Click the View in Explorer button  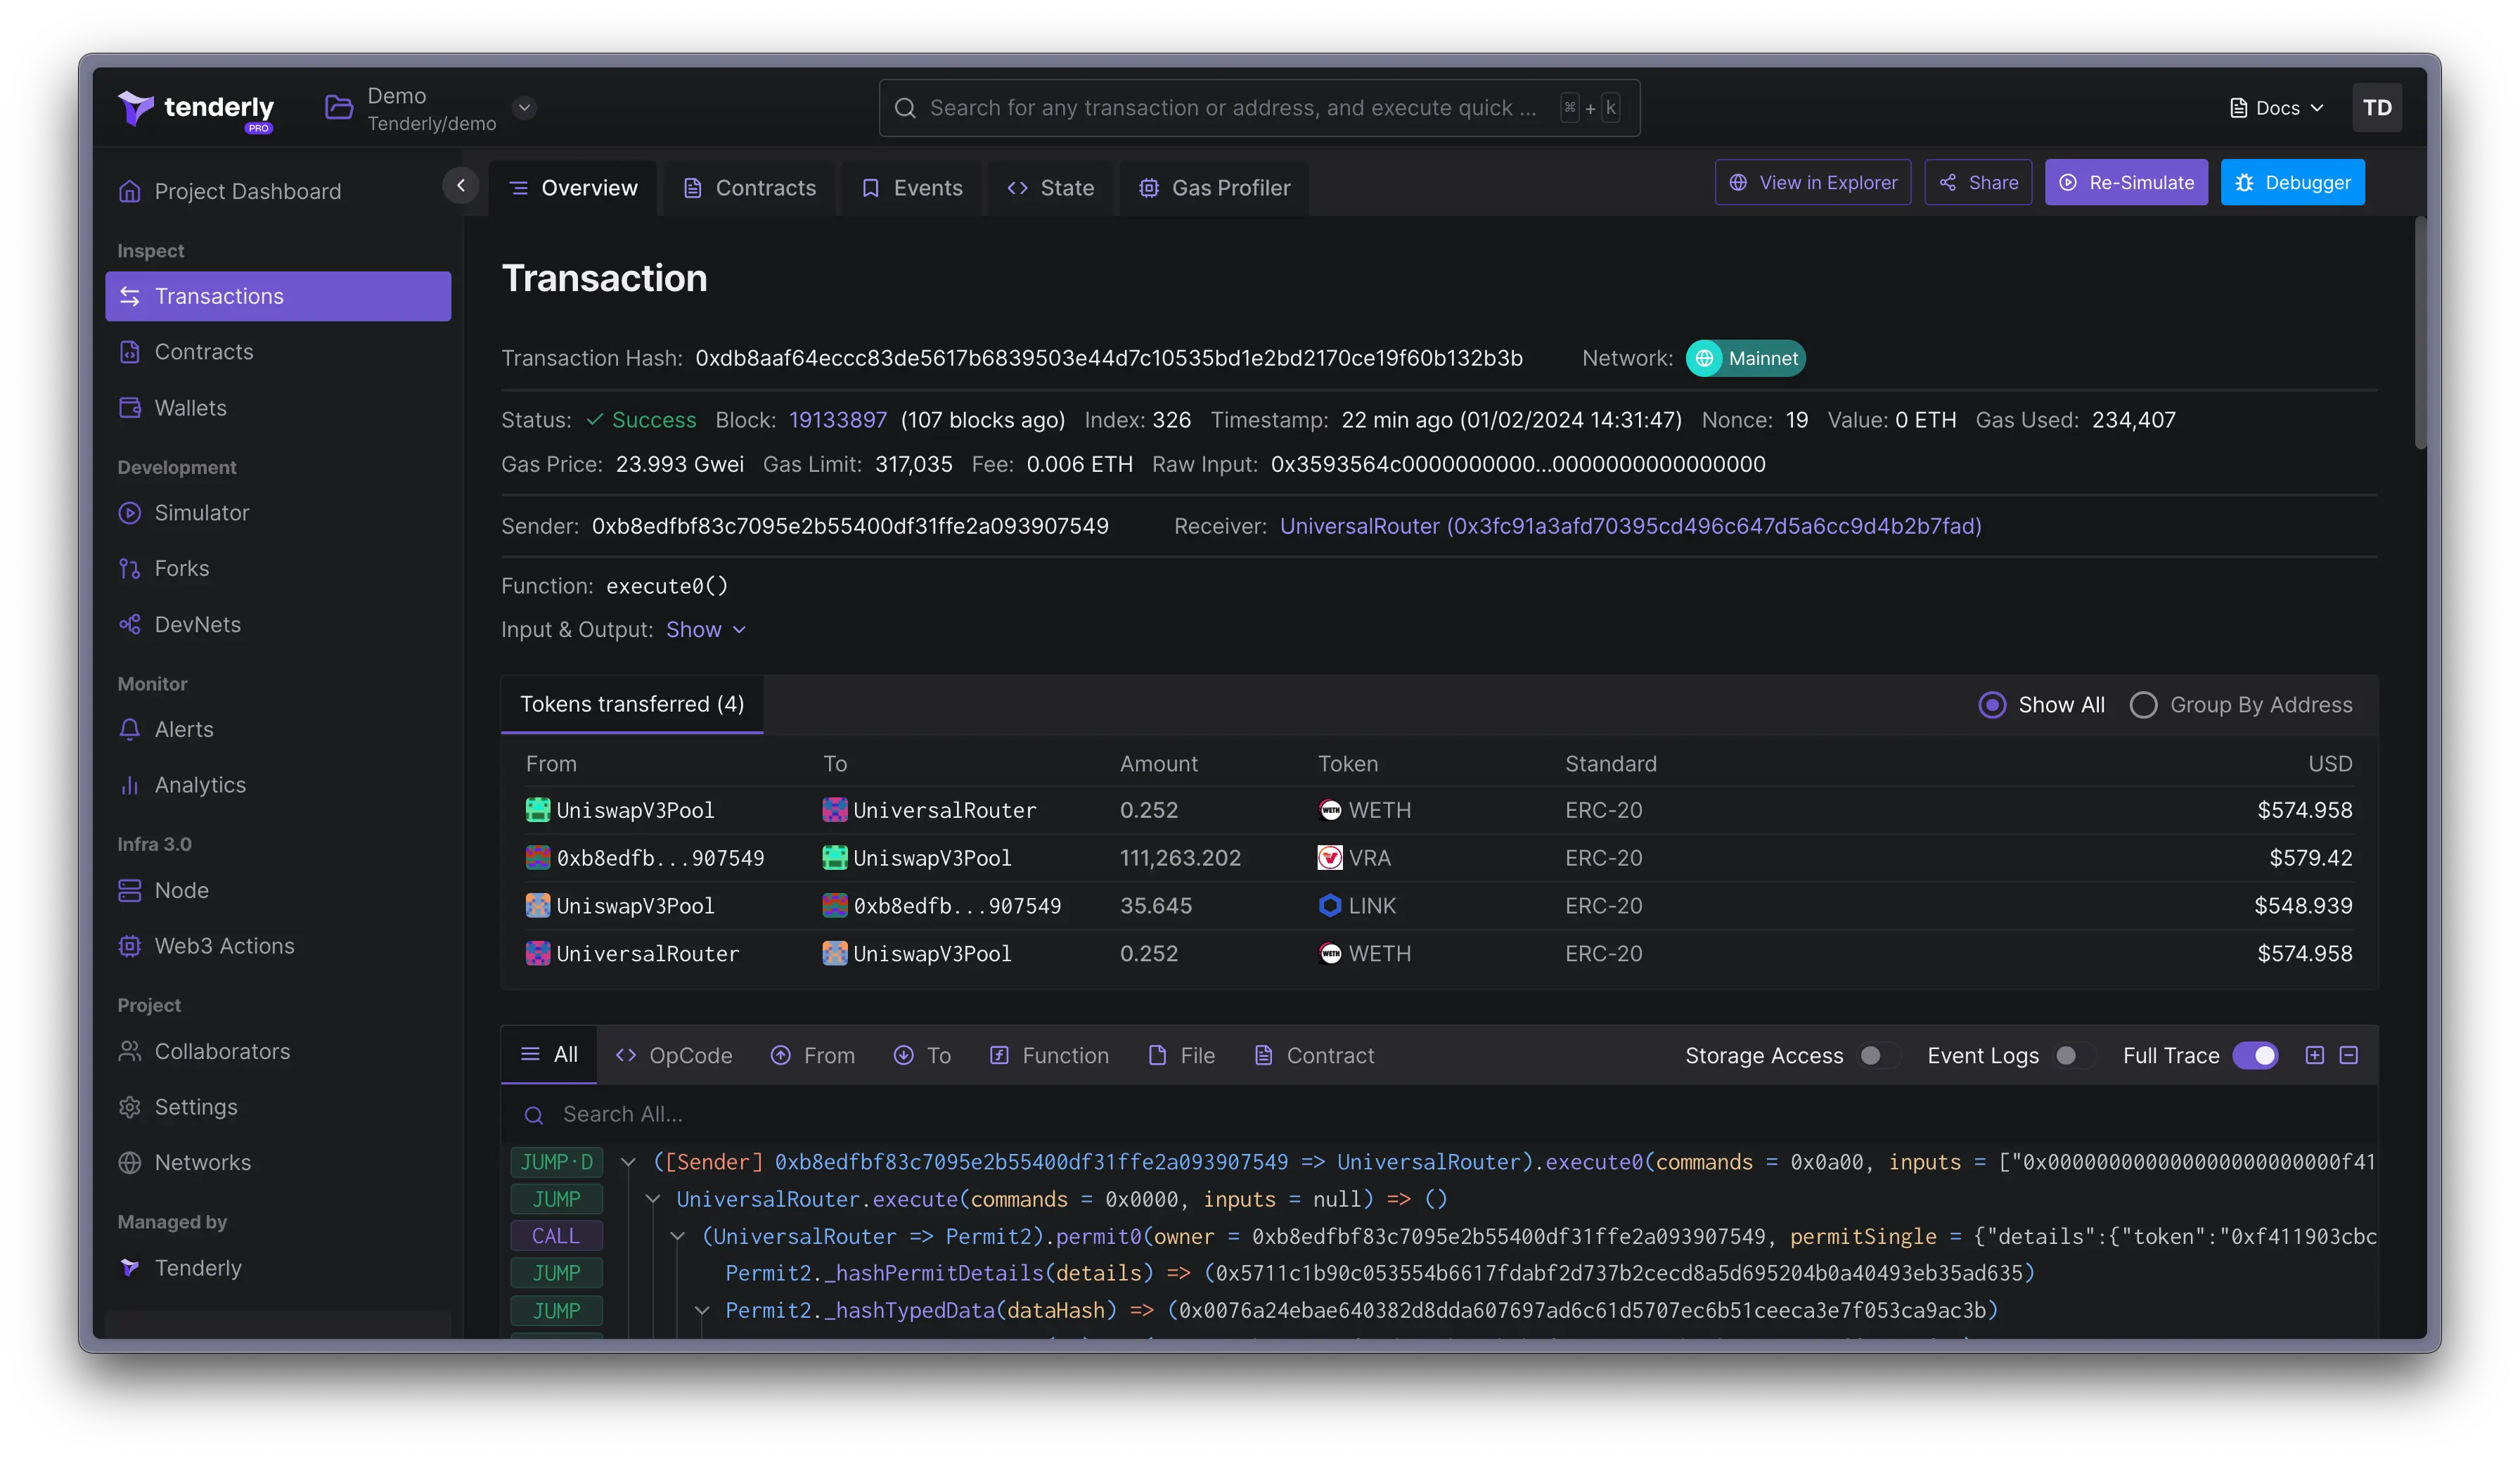point(1812,182)
